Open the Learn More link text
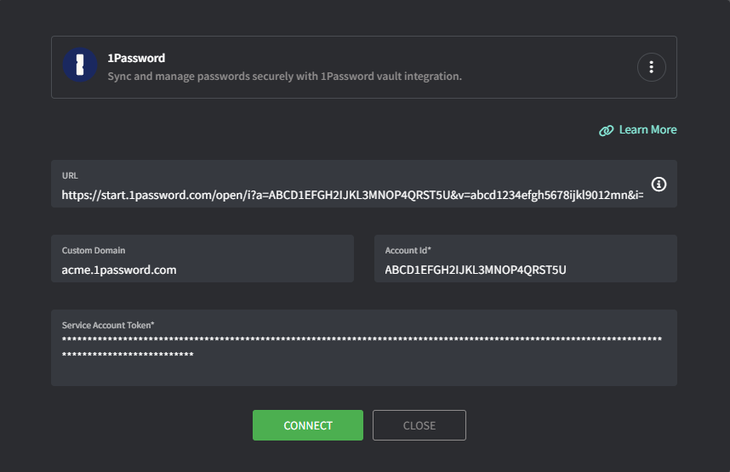 coord(647,130)
